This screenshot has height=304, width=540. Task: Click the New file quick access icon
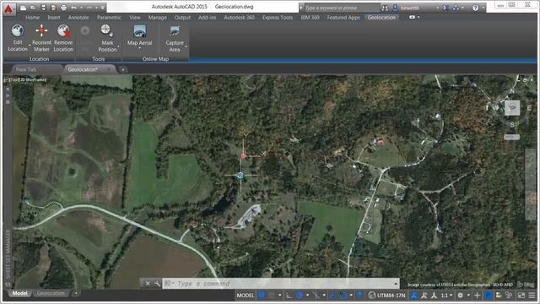24,8
